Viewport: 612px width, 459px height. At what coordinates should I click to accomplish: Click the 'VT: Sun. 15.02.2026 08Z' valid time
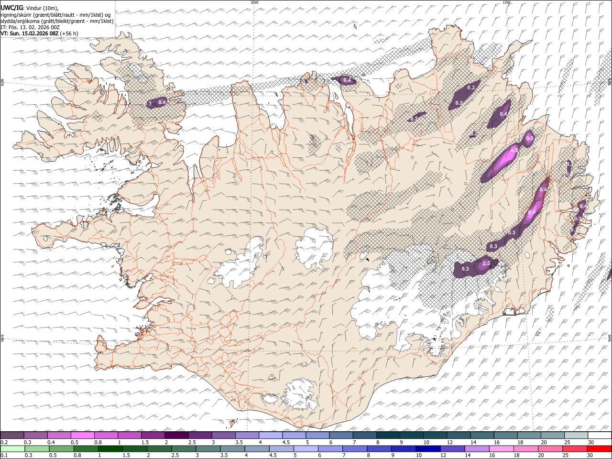point(30,33)
